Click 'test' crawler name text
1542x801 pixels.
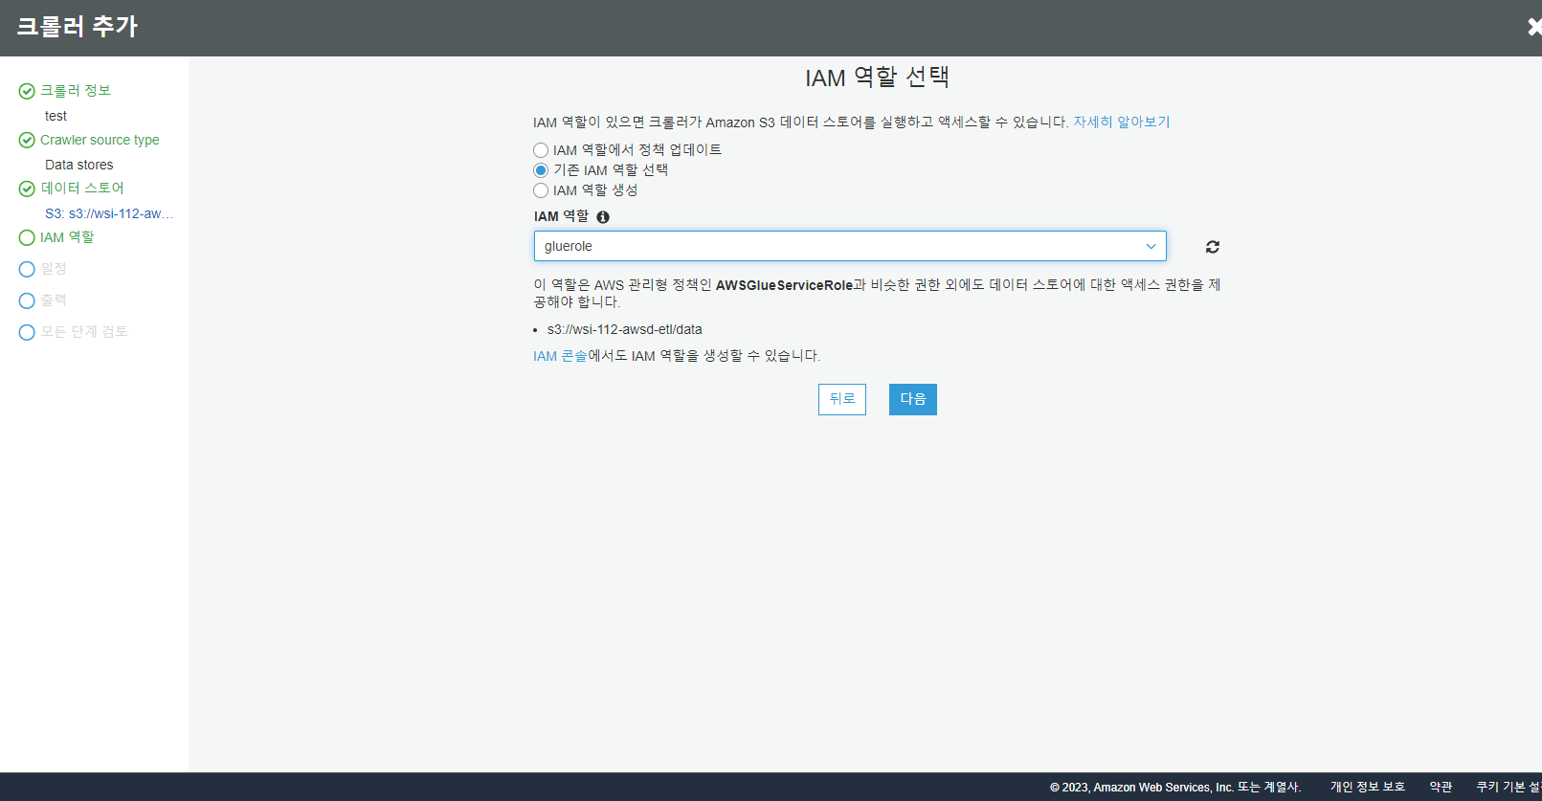[x=56, y=116]
